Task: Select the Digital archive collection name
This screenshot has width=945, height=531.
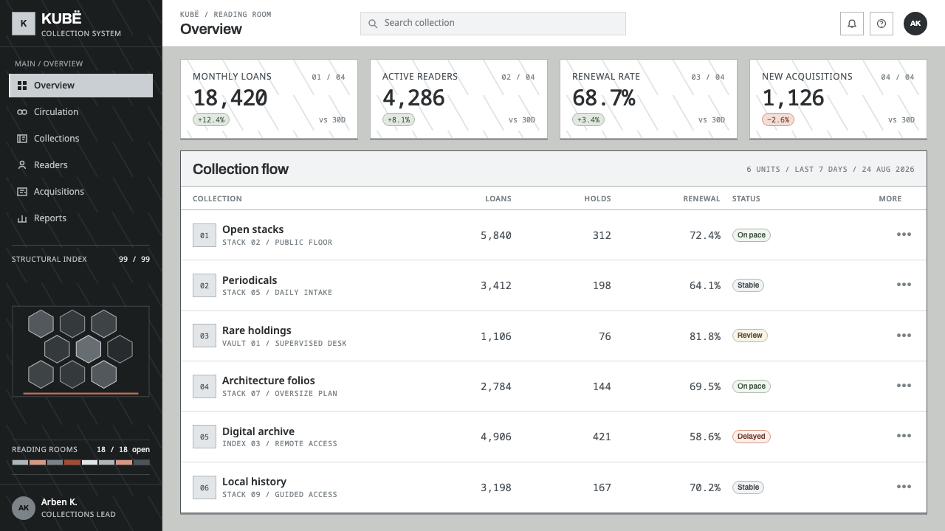Action: pos(258,431)
